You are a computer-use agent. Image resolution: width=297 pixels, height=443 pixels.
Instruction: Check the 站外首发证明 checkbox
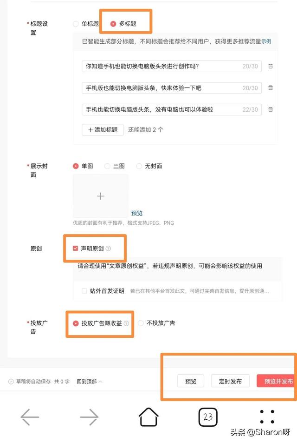[x=84, y=291]
